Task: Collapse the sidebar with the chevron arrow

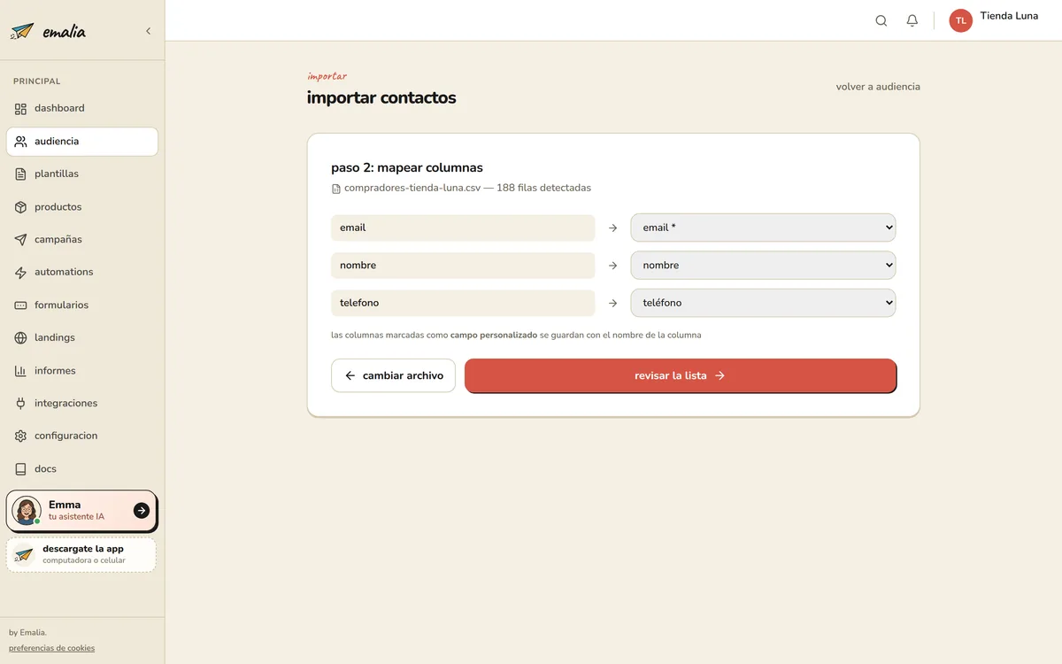Action: [148, 31]
